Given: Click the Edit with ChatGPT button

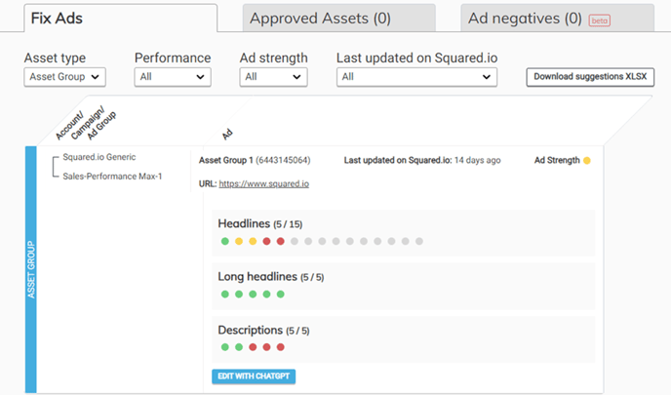Looking at the screenshot, I should point(253,375).
